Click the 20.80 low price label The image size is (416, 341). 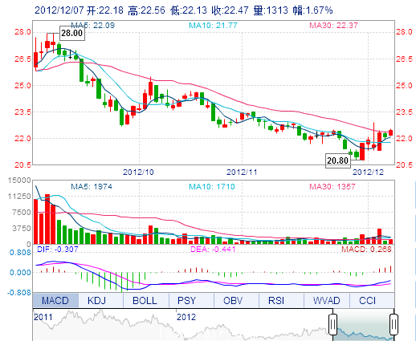point(338,160)
